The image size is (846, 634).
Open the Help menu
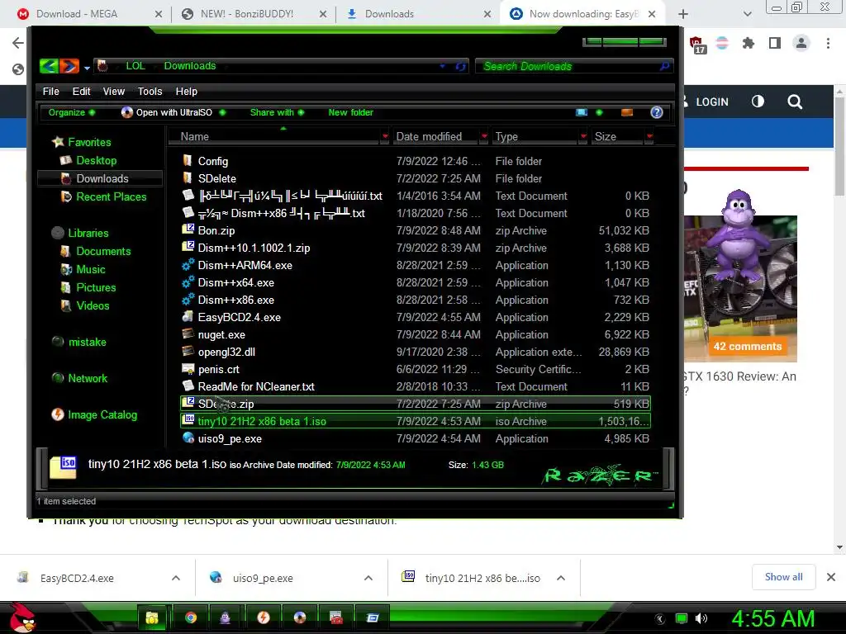coord(186,91)
